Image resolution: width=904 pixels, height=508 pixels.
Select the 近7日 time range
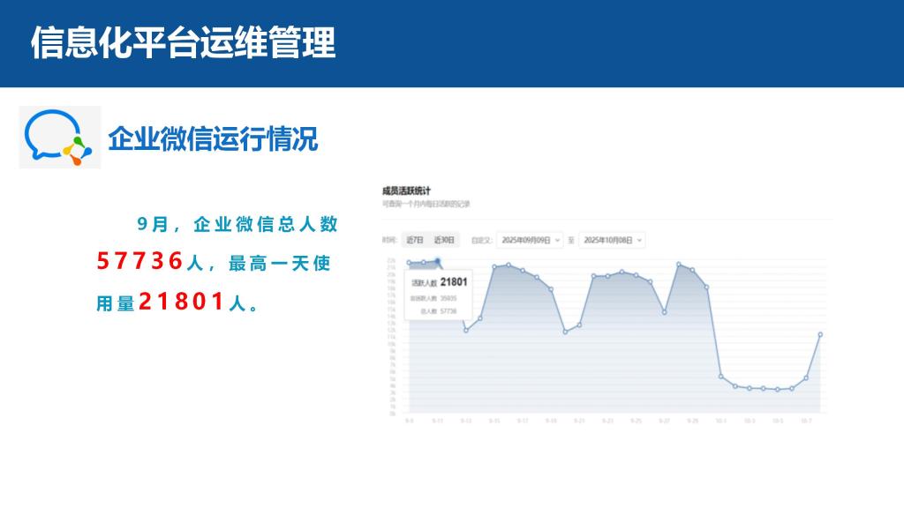point(414,240)
